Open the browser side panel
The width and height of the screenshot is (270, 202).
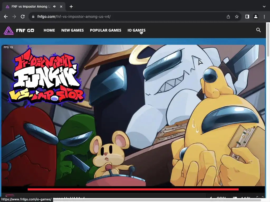247,17
